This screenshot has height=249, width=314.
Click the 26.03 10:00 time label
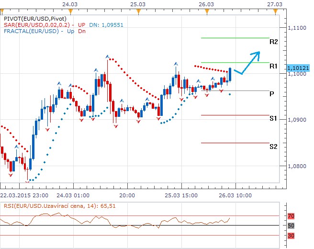[x=234, y=195]
